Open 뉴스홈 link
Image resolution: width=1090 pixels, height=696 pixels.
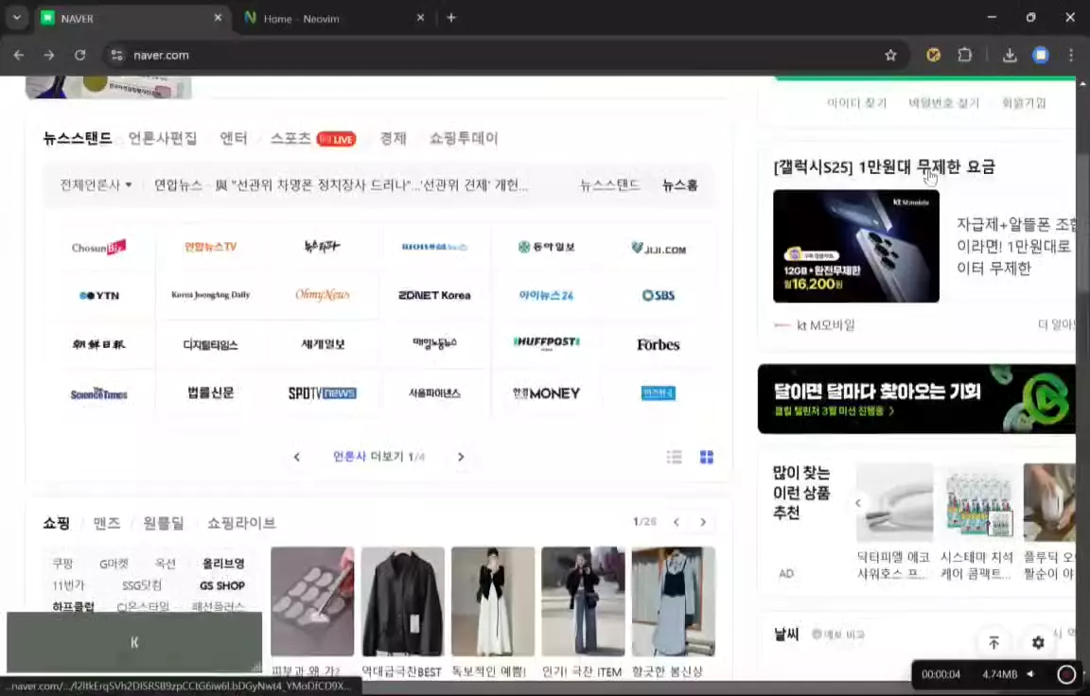(680, 184)
